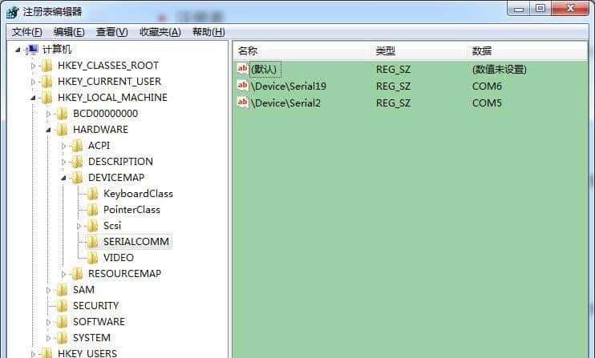Minimize the Registry Editor window

pos(519,8)
